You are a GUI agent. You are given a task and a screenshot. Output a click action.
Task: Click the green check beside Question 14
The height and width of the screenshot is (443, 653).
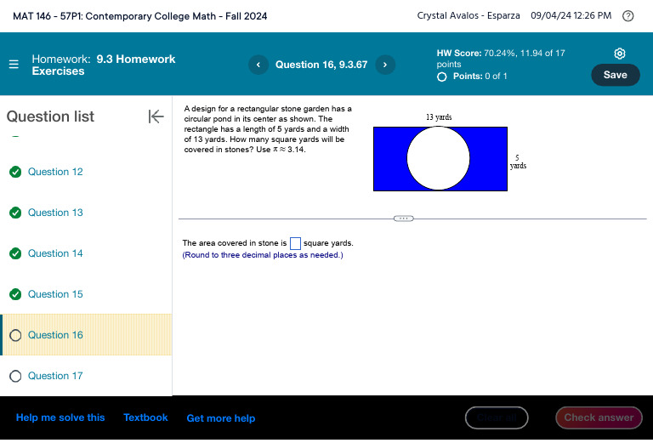click(x=15, y=253)
